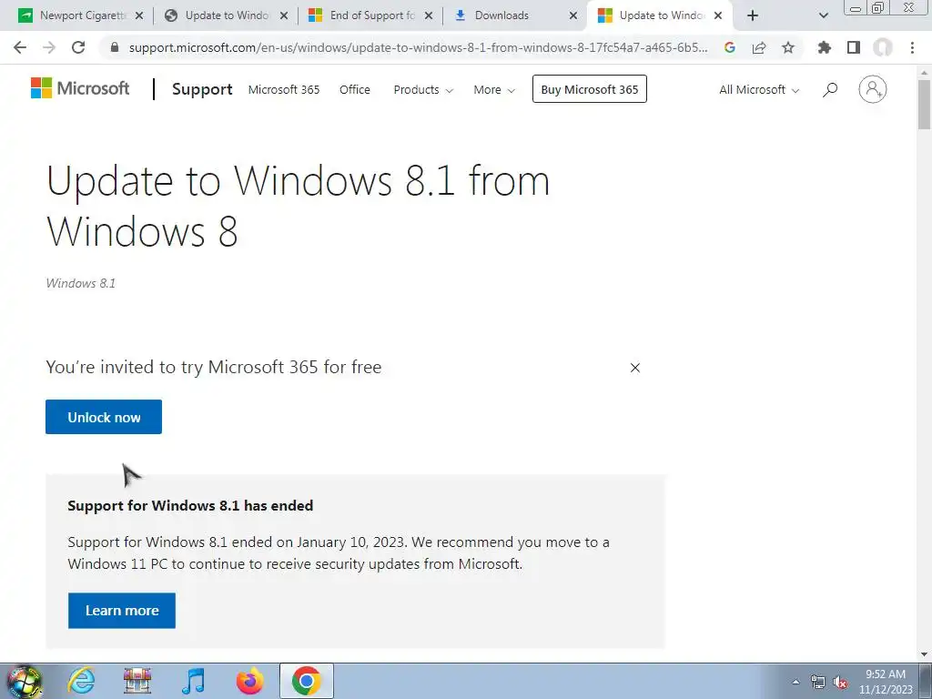
Task: Expand the More dropdown
Action: click(x=494, y=90)
